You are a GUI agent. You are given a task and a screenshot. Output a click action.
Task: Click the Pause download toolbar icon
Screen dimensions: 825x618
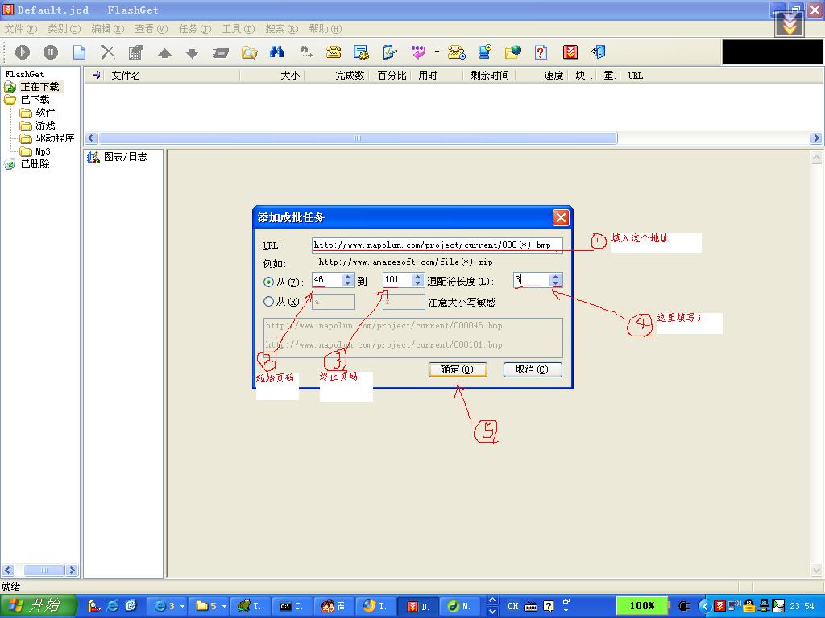click(51, 52)
